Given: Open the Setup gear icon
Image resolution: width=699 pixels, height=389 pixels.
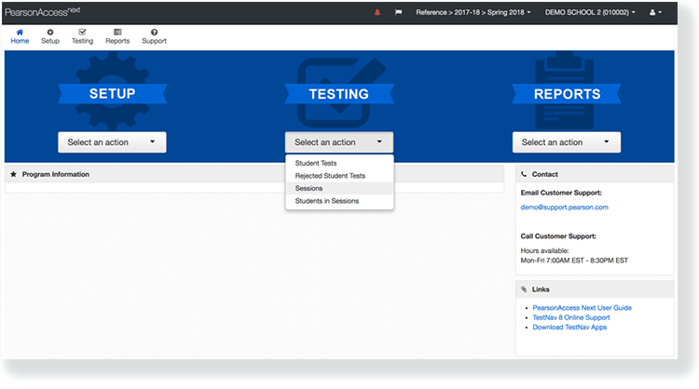Looking at the screenshot, I should [x=49, y=33].
